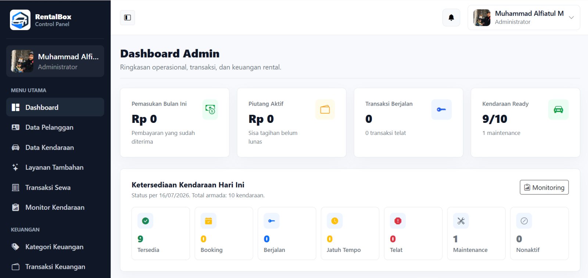588x278 pixels.
Task: Click the "Tersedia" label
Action: tap(148, 250)
